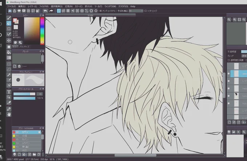Adjust the brush size slider
This screenshot has width=247, height=161.
point(24,94)
